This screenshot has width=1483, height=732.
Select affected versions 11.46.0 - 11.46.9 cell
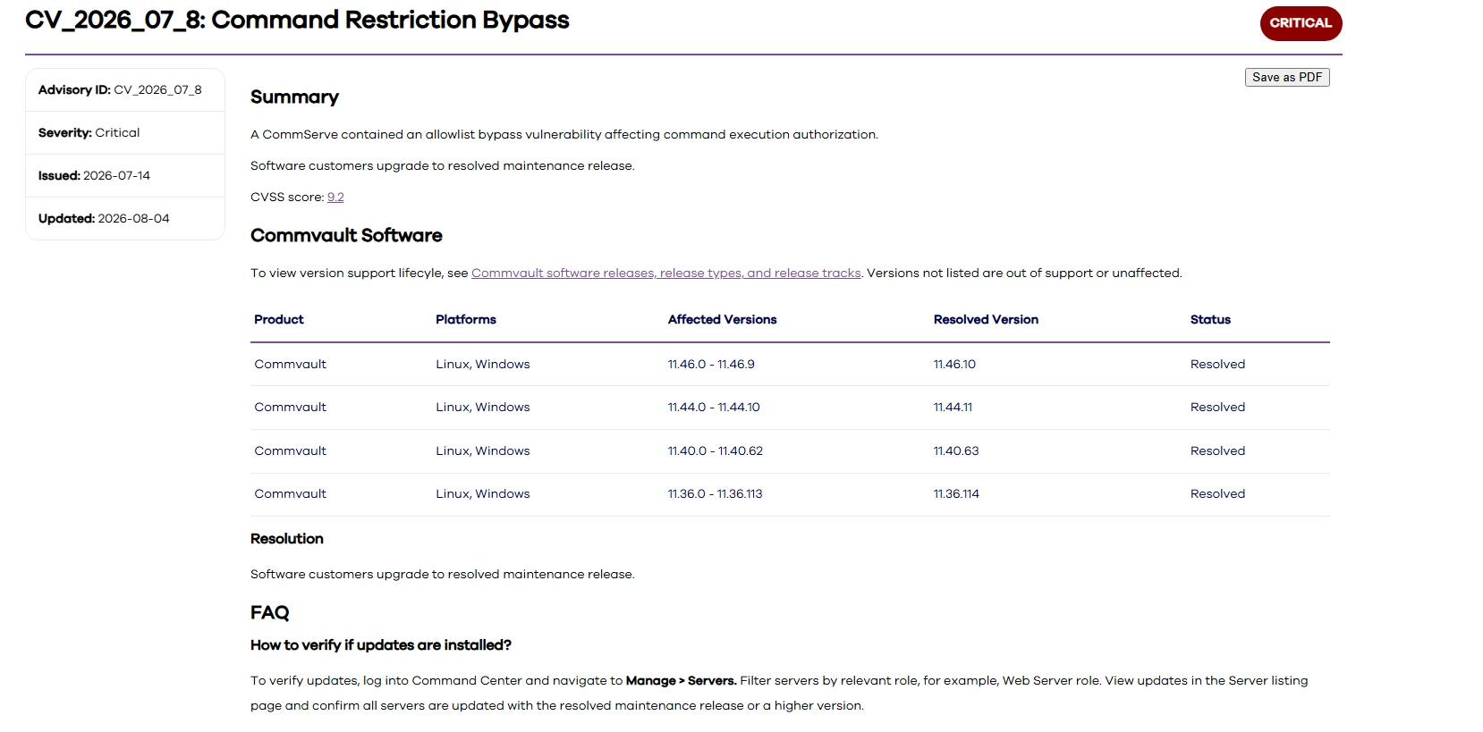(x=711, y=365)
